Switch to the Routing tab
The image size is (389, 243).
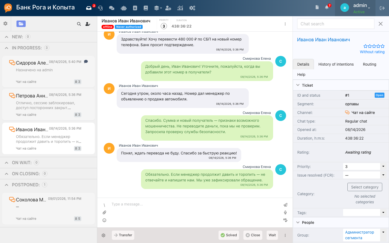[x=370, y=64]
